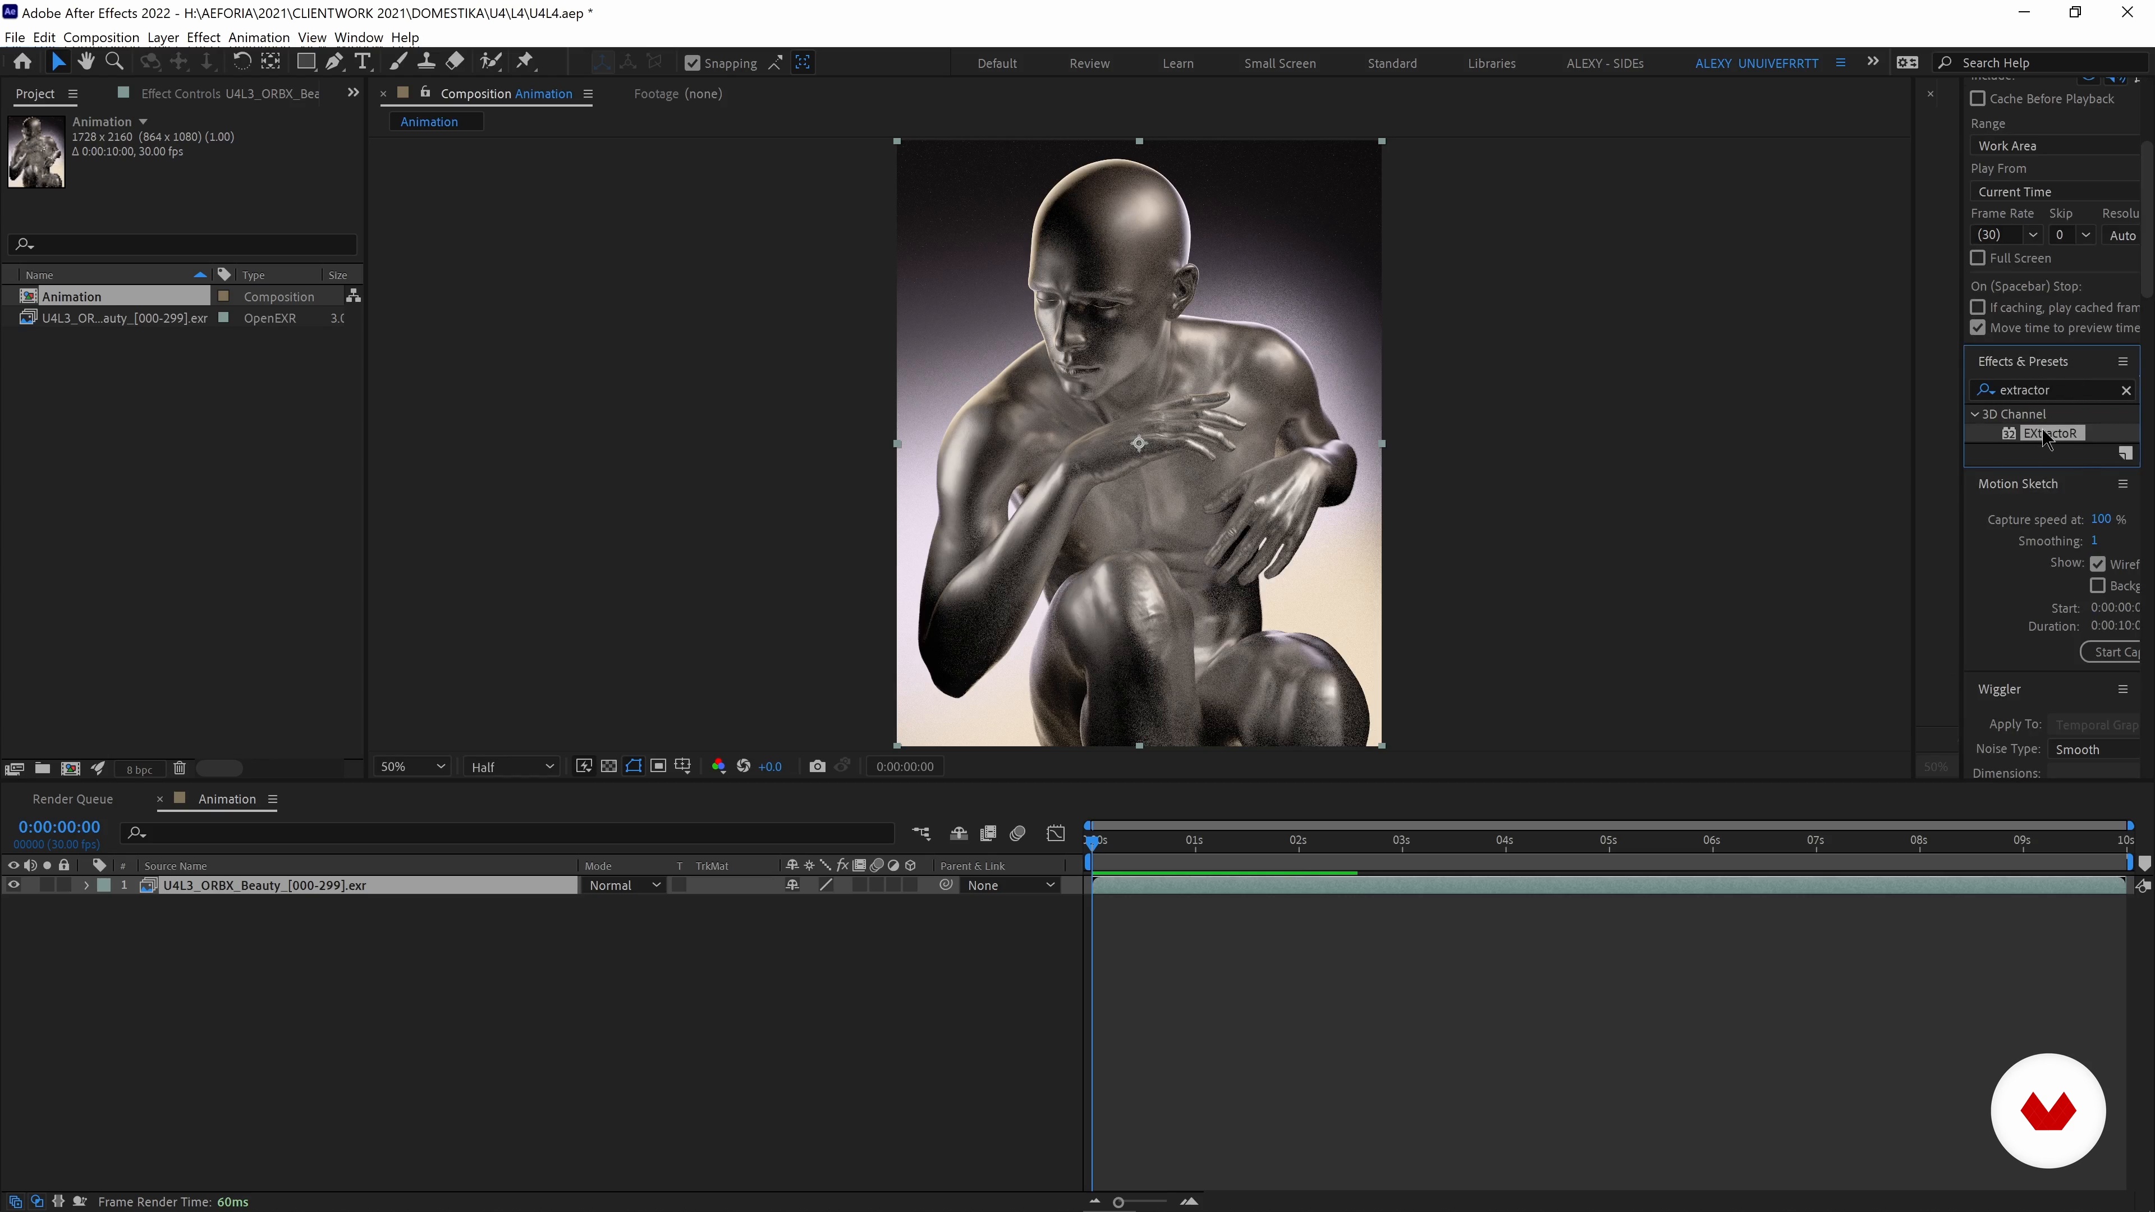Clear the extractor effects search
The width and height of the screenshot is (2155, 1212).
pyautogui.click(x=2126, y=390)
